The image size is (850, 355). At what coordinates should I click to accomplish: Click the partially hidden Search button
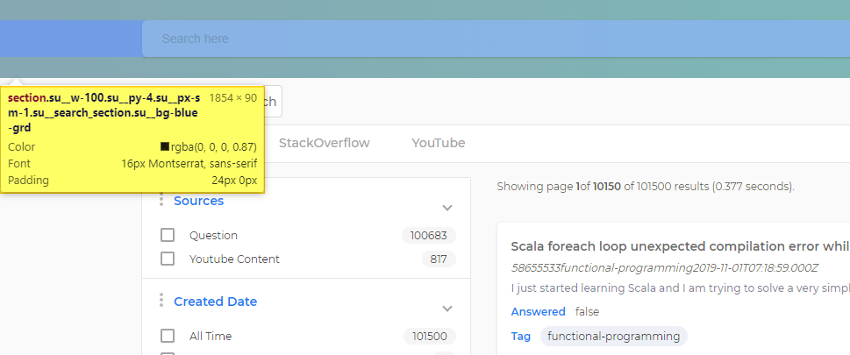[270, 102]
